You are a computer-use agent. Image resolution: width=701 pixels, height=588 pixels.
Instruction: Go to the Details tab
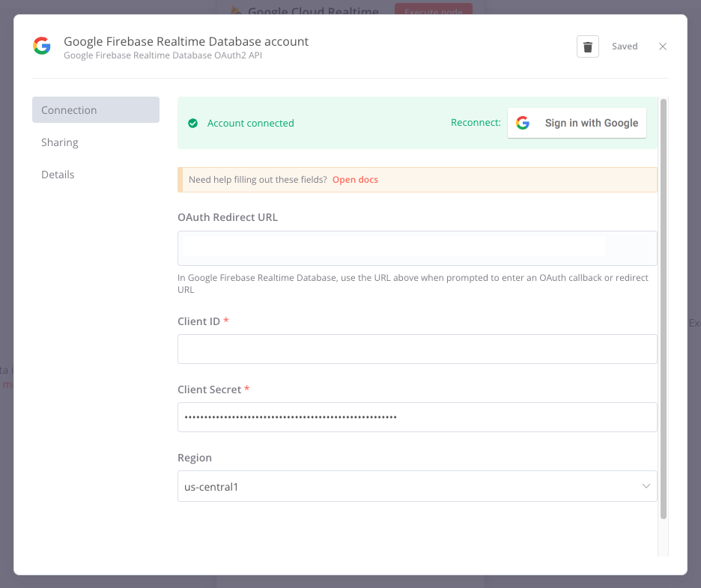coord(58,175)
